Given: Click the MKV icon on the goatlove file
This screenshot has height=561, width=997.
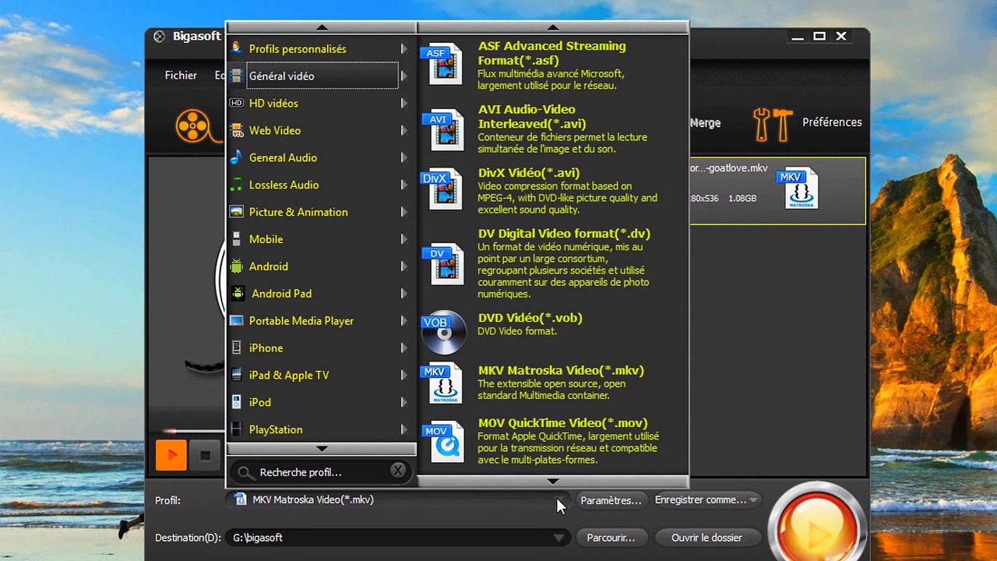Looking at the screenshot, I should 799,189.
